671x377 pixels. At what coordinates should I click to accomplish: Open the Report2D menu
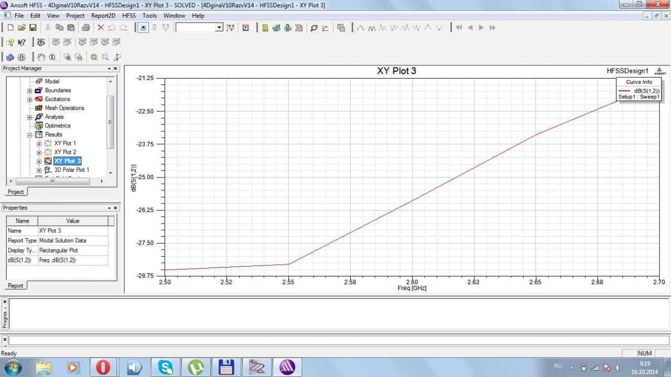(x=103, y=16)
